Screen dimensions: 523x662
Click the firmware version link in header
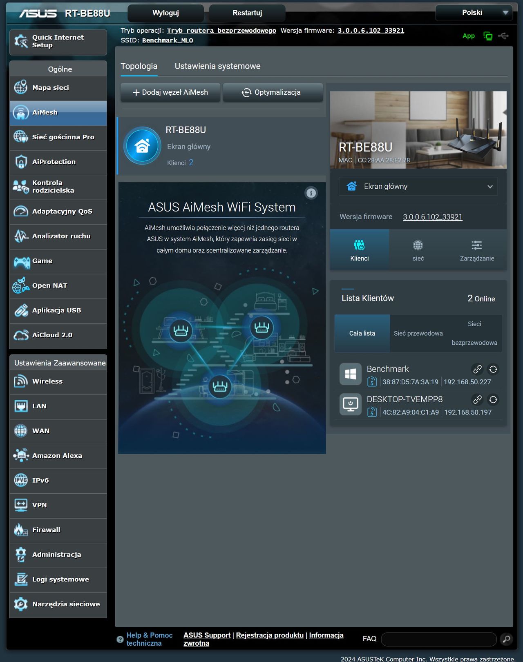371,31
